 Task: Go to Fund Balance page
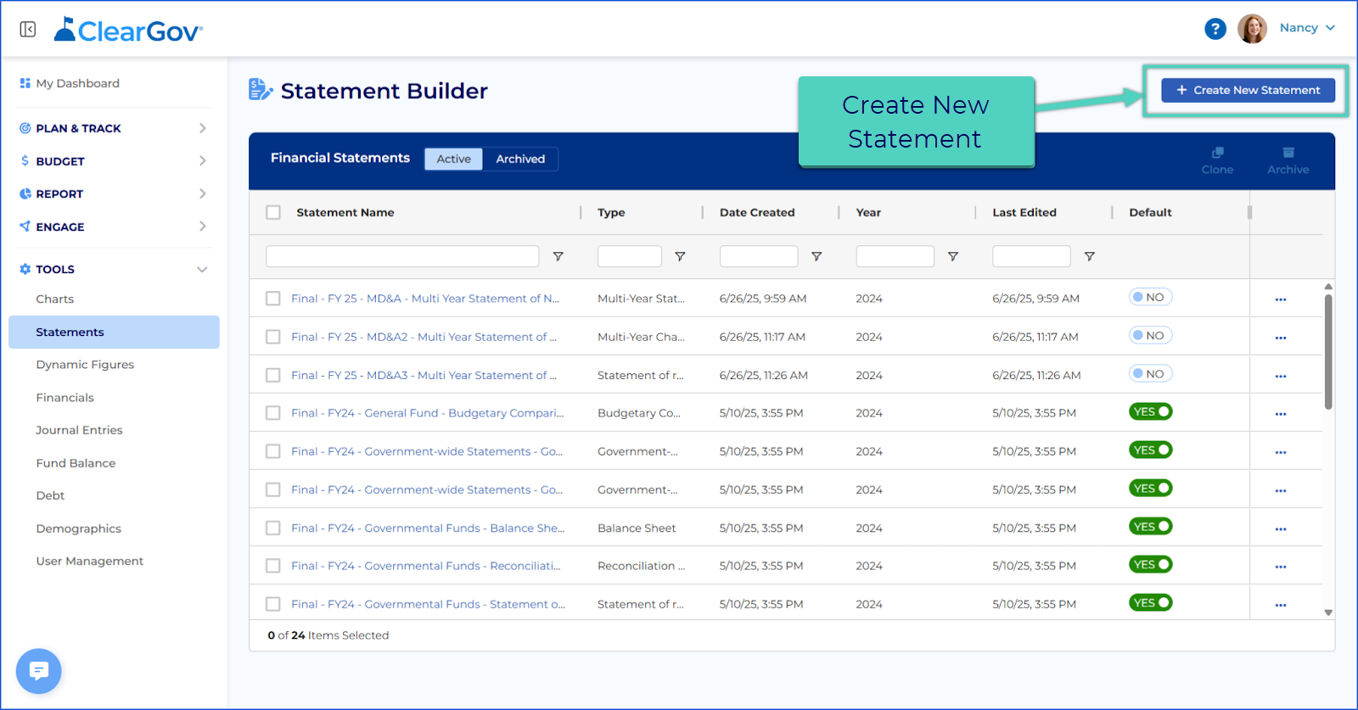(x=76, y=463)
